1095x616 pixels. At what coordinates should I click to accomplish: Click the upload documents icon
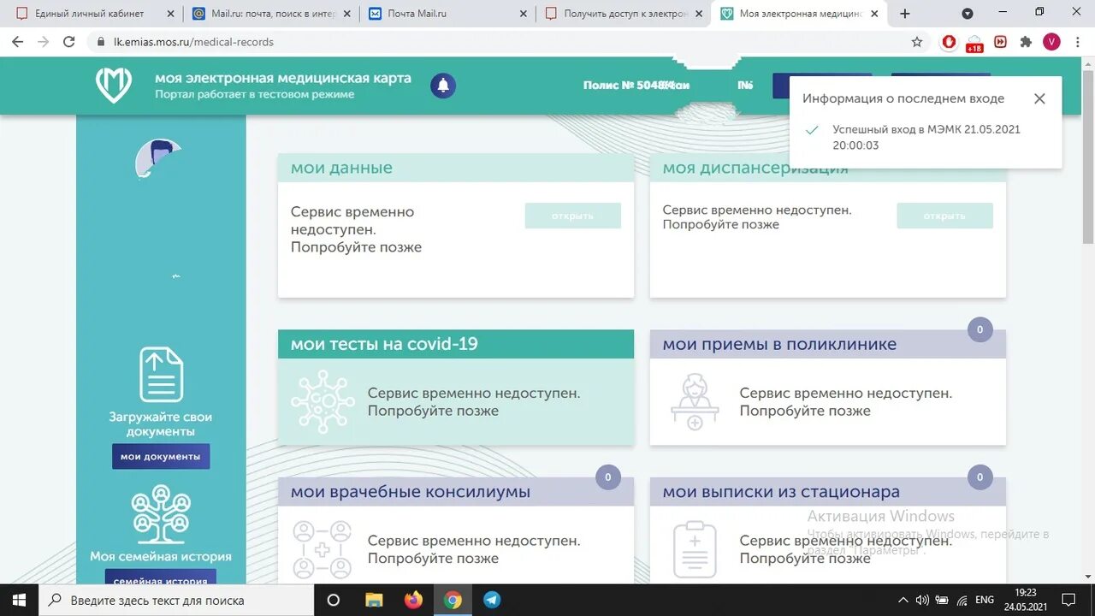[161, 374]
